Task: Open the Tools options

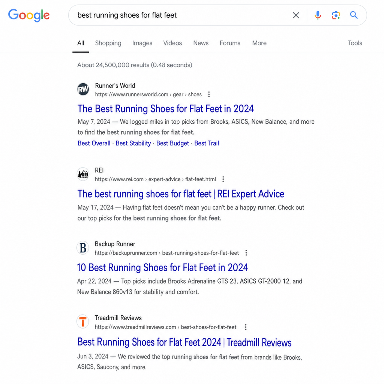Action: [x=355, y=43]
